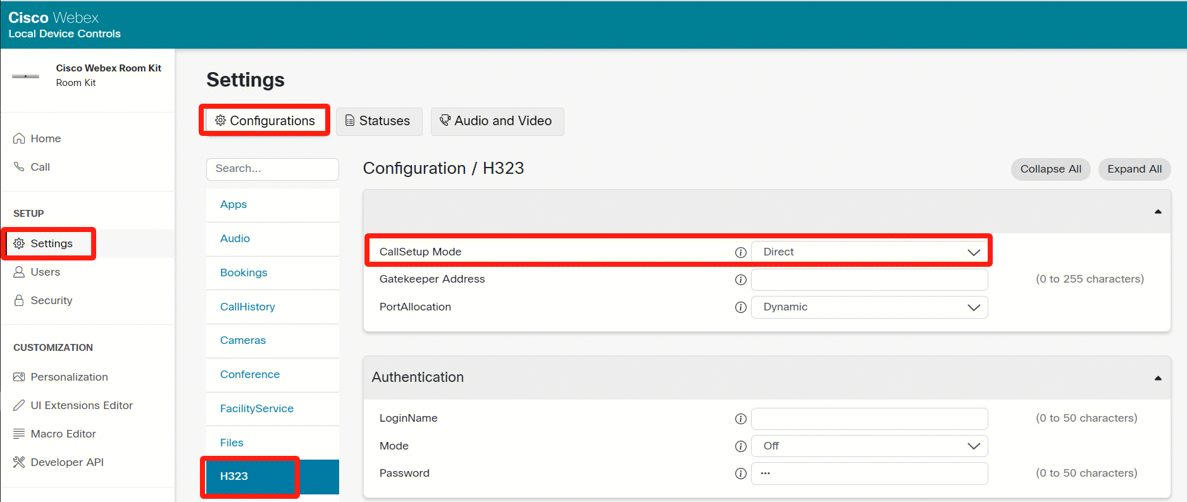The width and height of the screenshot is (1187, 502).
Task: Open the CallSetup Mode dropdown
Action: pyautogui.click(x=869, y=252)
